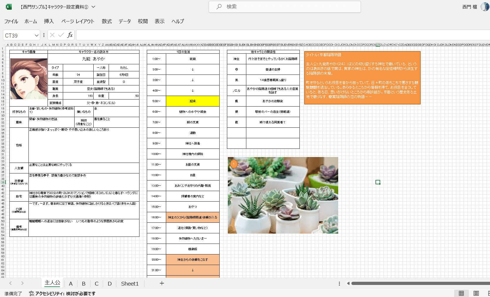Click the scroll-left arrow of the horizontal scrollbar

[x=348, y=283]
